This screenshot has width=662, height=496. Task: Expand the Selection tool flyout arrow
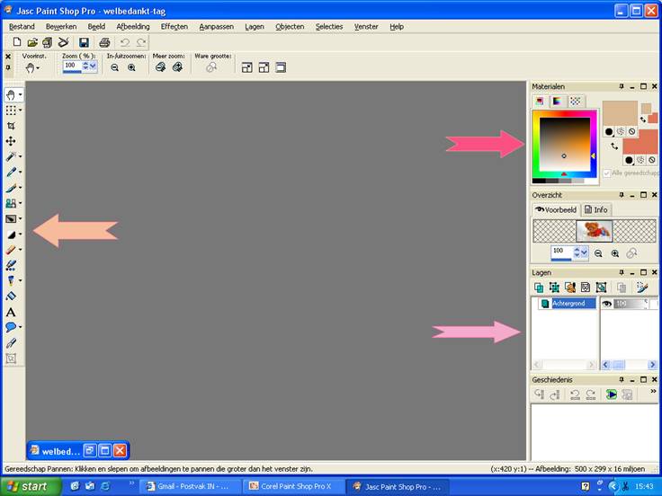click(21, 111)
